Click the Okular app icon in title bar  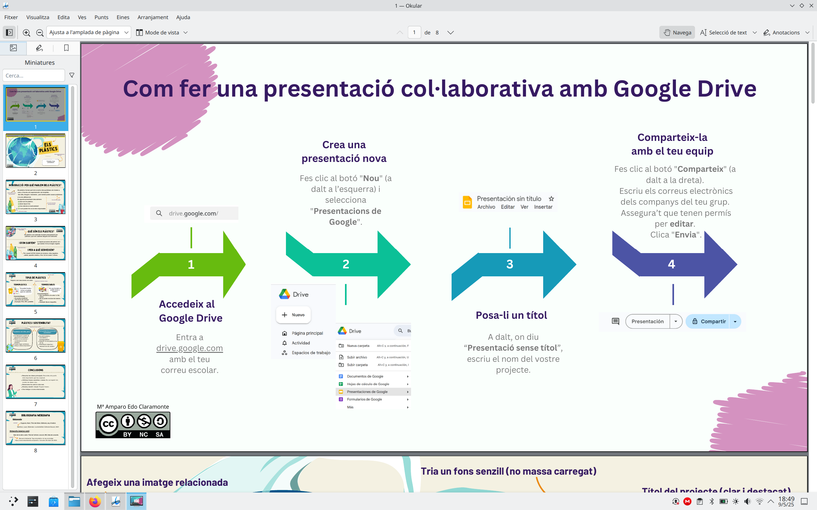coord(5,5)
